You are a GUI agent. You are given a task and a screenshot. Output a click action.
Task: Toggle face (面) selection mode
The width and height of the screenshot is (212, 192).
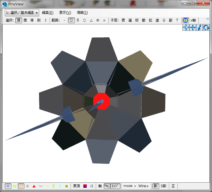click(25, 20)
